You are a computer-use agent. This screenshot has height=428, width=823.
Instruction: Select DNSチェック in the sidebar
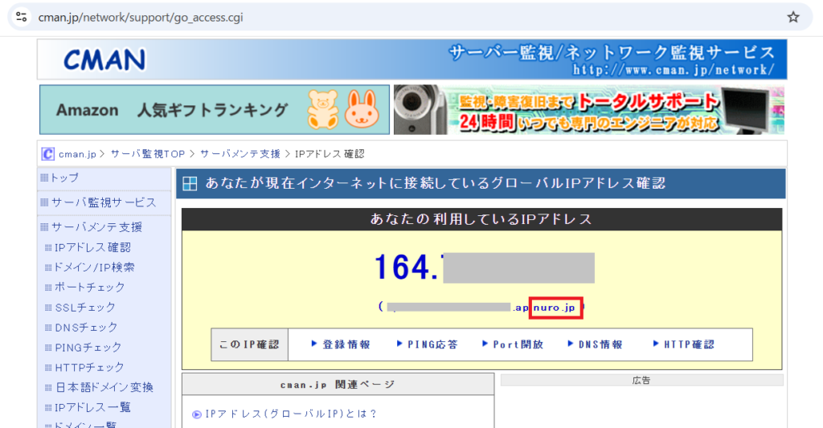pos(86,328)
